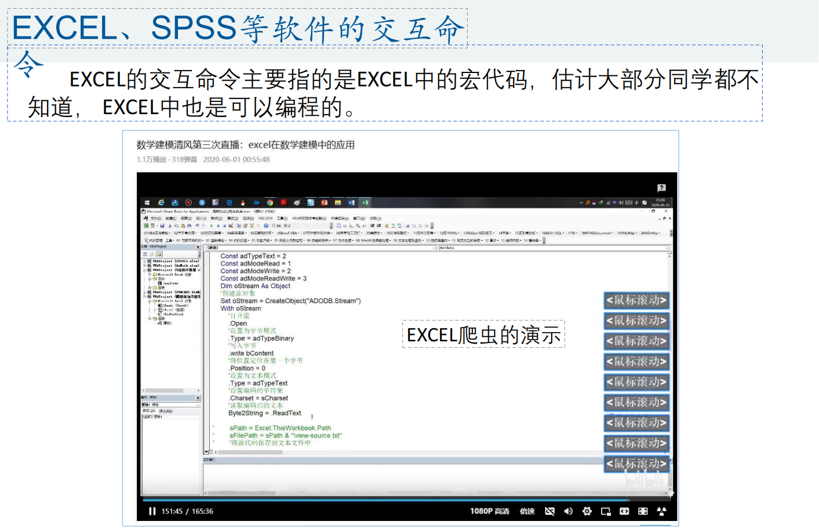Viewport: 819px width, 532px height.
Task: Open VBA Help with the blue question icon
Action: [x=266, y=226]
